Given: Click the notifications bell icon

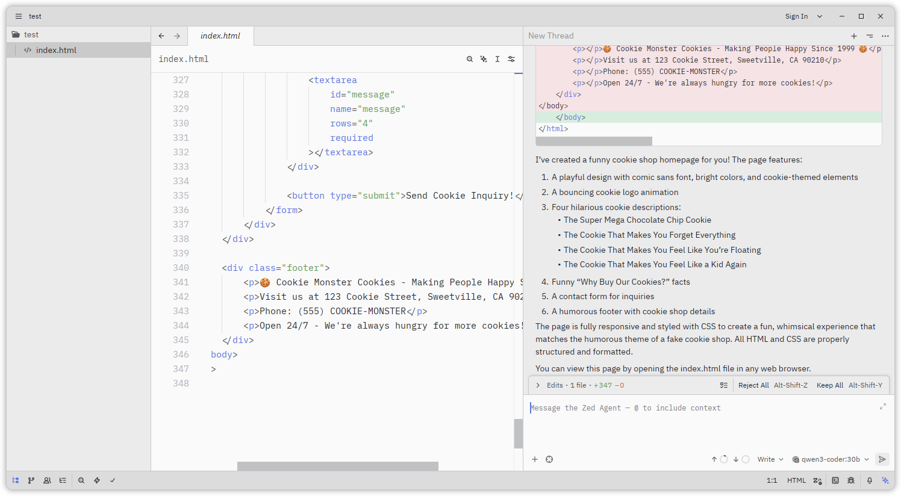Looking at the screenshot, I should [x=870, y=480].
